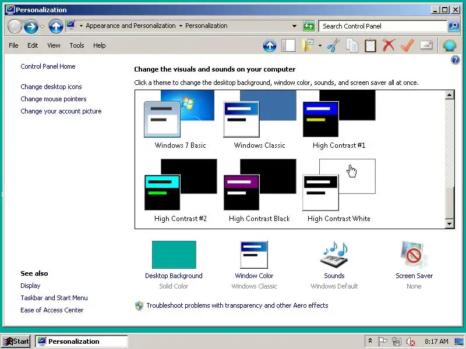
Task: Open Control Panel Home link
Action: pyautogui.click(x=48, y=66)
